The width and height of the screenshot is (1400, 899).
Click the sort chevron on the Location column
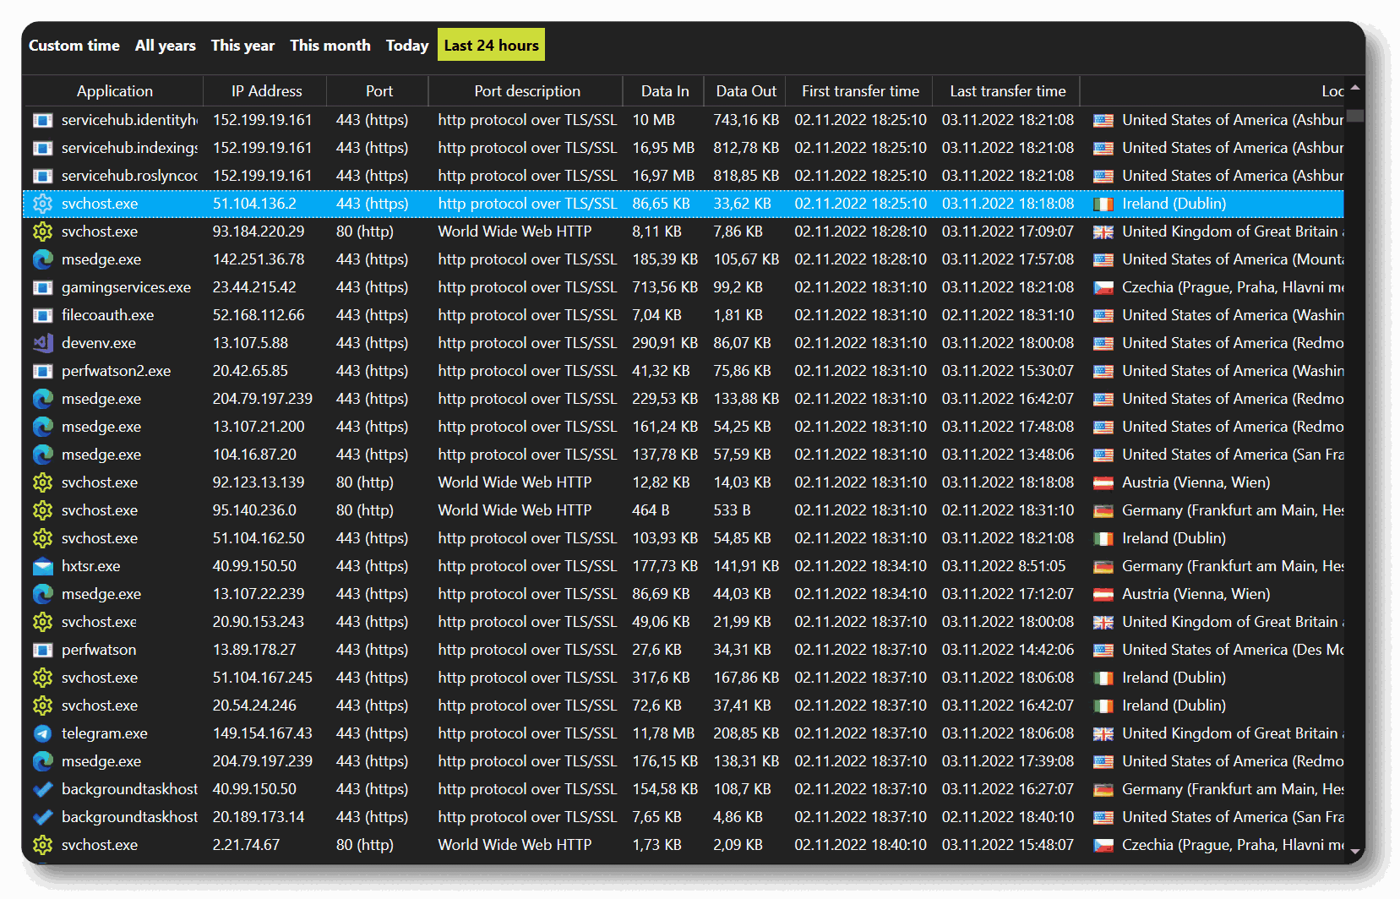pyautogui.click(x=1354, y=88)
